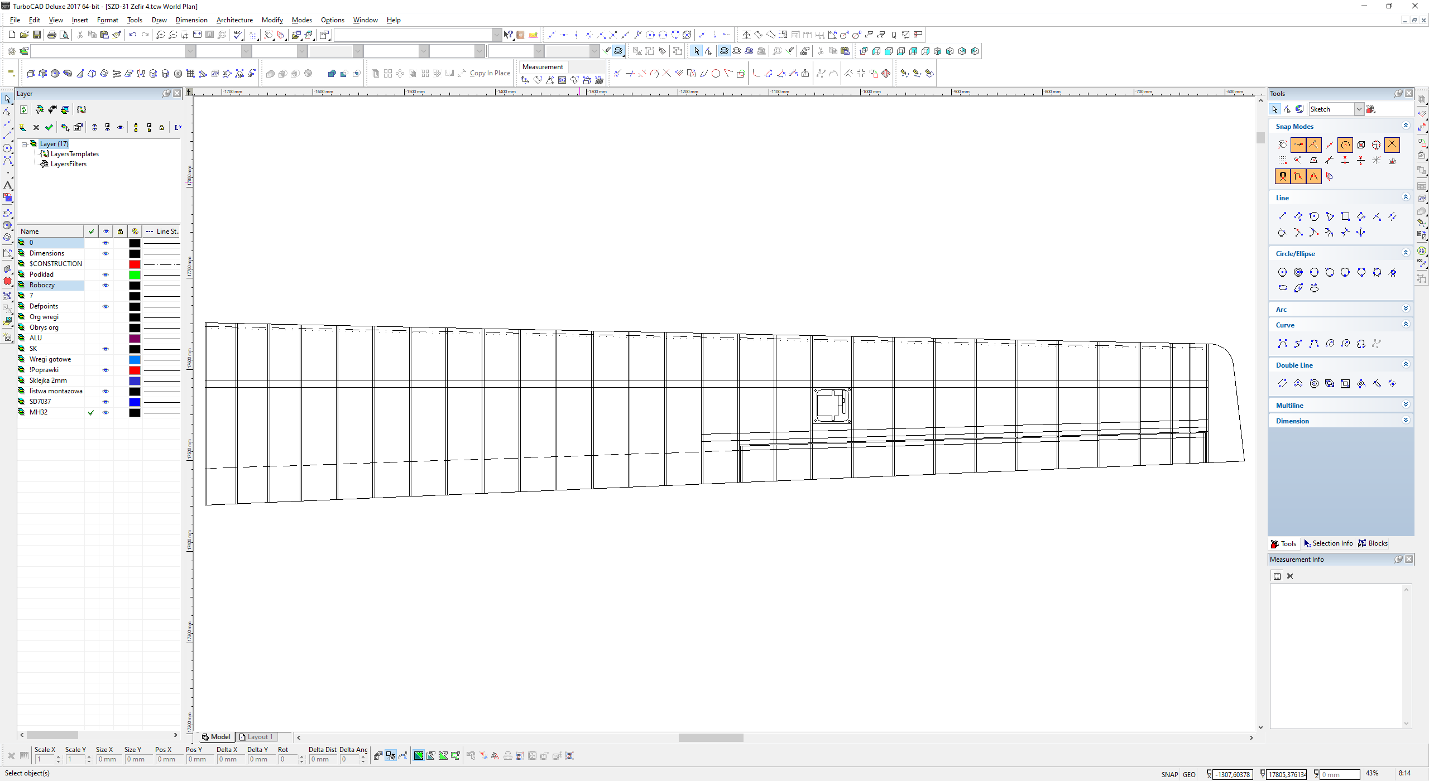This screenshot has width=1429, height=781.
Task: Save the drawing using the floppy disk icon
Action: pos(36,35)
